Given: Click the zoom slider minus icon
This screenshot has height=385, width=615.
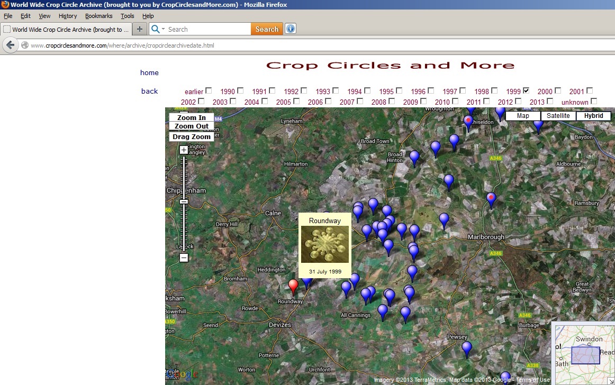Looking at the screenshot, I should tap(184, 258).
